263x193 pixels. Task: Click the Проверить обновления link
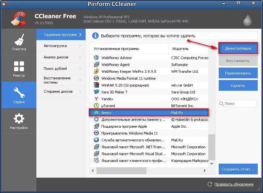(x=234, y=184)
